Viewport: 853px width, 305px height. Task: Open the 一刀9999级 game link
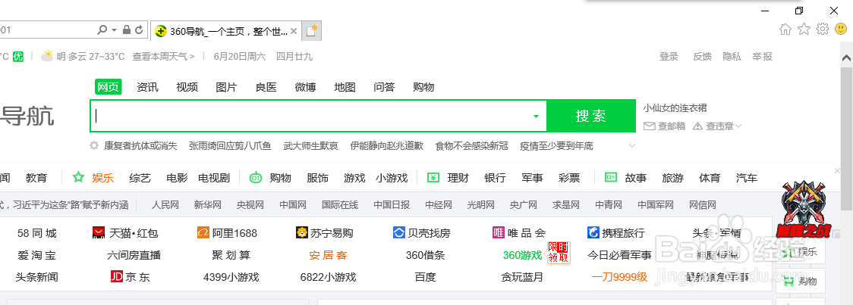pyautogui.click(x=619, y=277)
